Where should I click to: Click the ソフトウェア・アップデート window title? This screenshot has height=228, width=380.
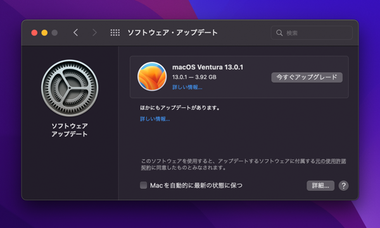172,33
